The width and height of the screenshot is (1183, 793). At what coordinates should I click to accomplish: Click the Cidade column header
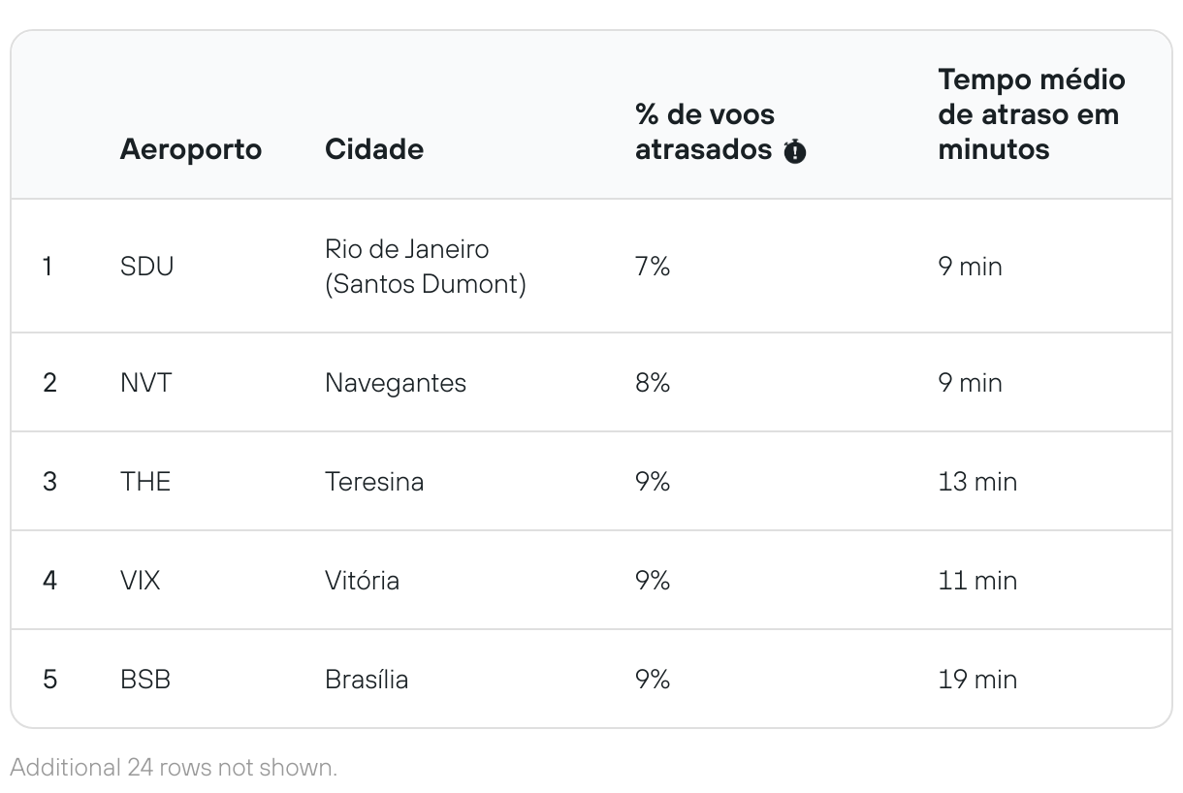point(373,149)
